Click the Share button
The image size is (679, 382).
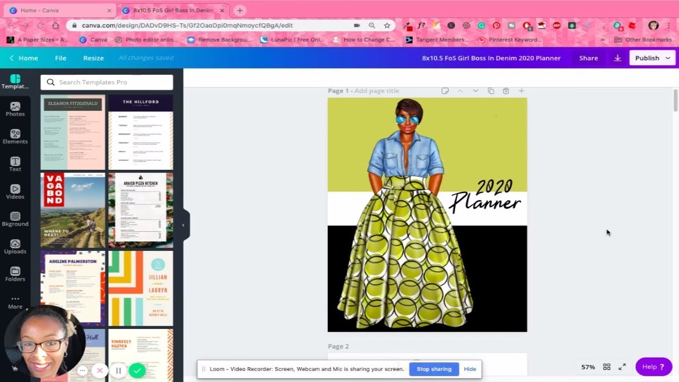coord(588,58)
